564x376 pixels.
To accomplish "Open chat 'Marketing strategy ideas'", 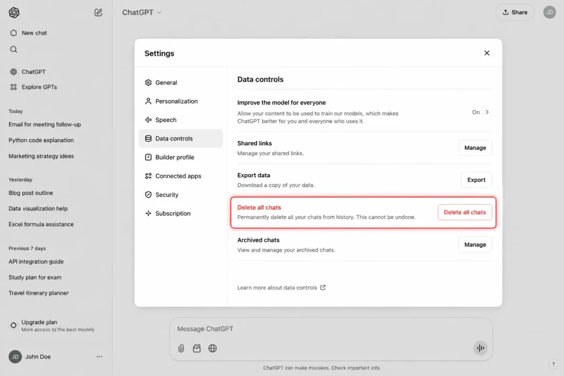I will [x=41, y=156].
